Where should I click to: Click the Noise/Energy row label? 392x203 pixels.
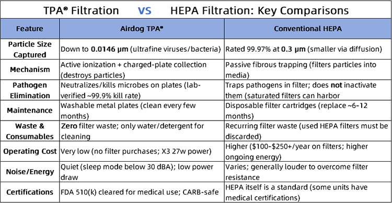pos(30,172)
